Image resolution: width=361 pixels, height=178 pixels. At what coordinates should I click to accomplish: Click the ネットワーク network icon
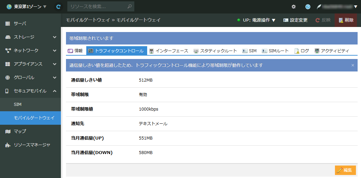[x=8, y=51]
